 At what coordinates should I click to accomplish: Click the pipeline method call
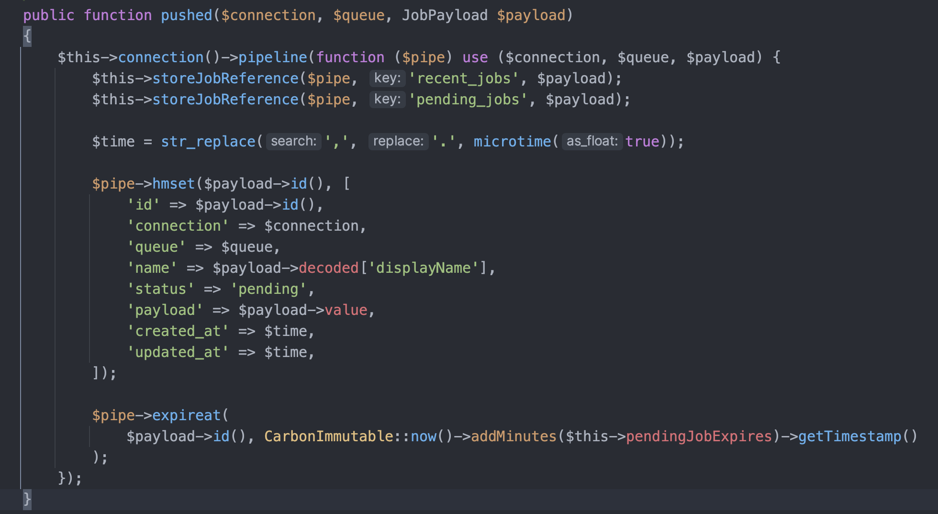273,57
